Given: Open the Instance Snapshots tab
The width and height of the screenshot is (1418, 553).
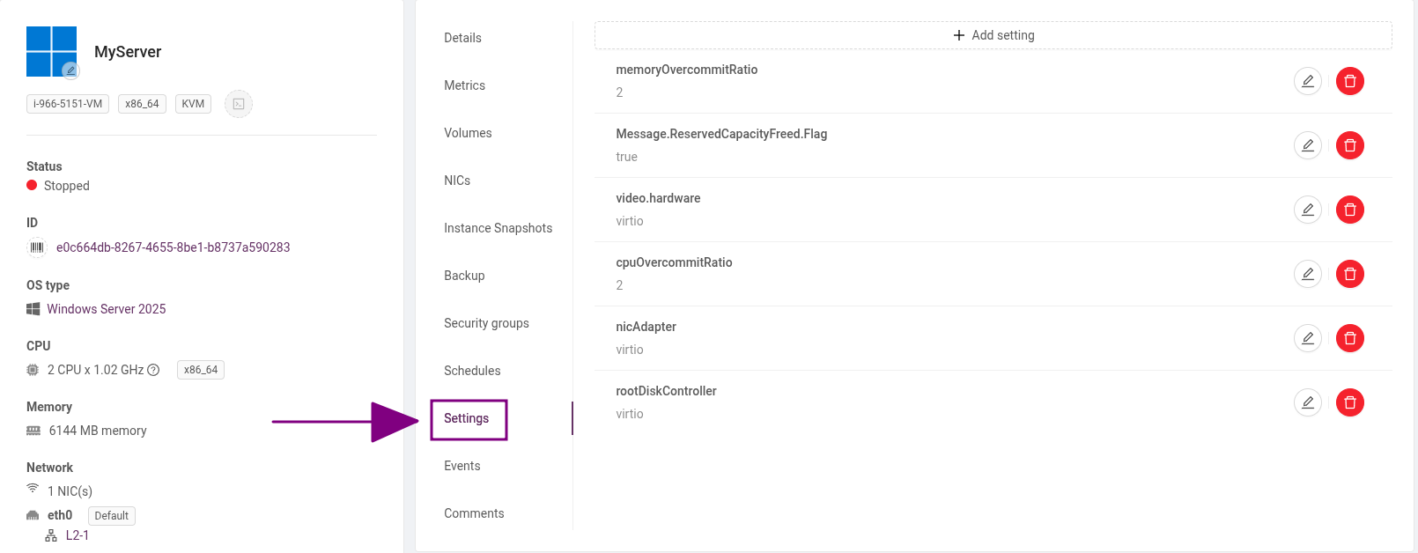Looking at the screenshot, I should pos(498,228).
